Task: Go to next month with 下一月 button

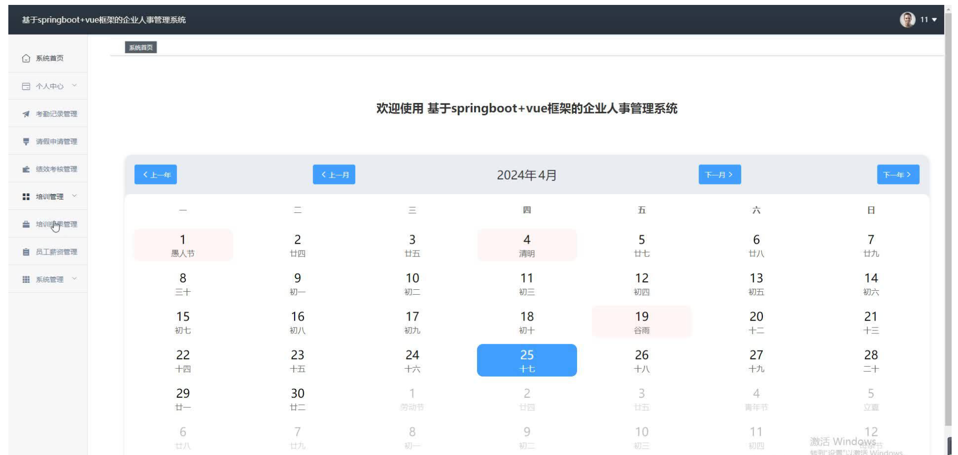Action: (x=720, y=175)
